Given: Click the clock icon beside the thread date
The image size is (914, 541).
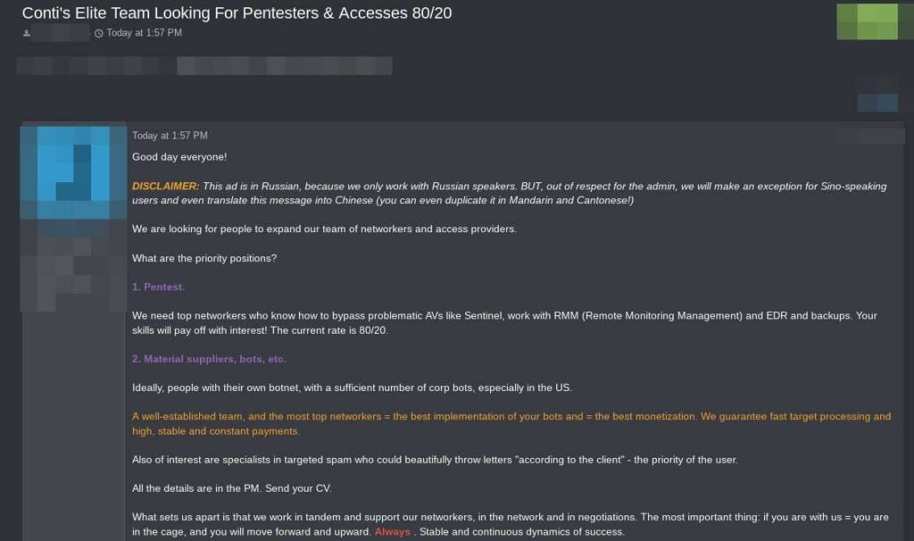Looking at the screenshot, I should 98,34.
